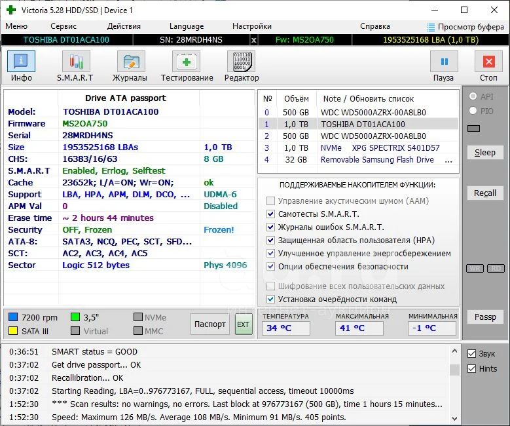
Task: Click the green EXT button
Action: (244, 324)
